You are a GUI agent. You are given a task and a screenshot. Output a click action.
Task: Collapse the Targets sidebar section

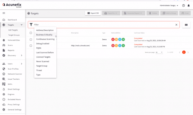tap(22, 25)
